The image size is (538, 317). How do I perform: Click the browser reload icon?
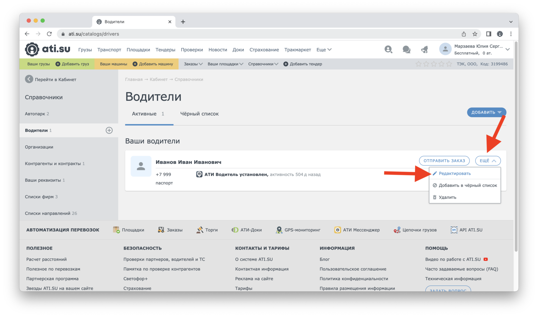coord(49,34)
